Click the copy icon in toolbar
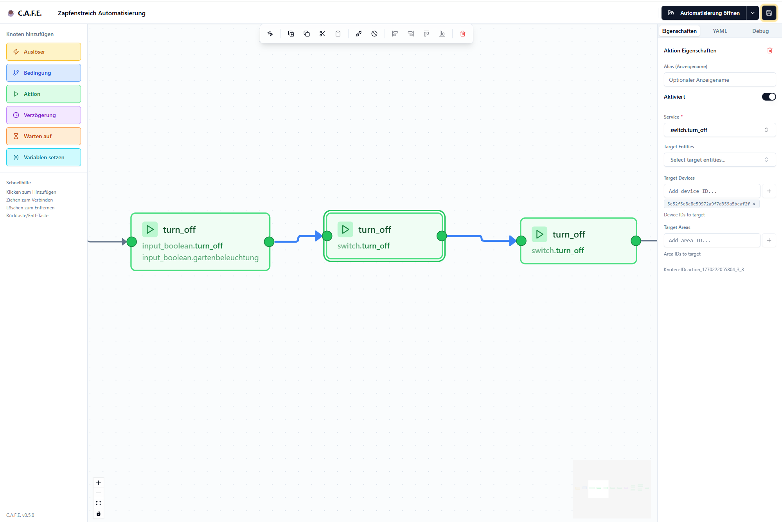The image size is (782, 522). 307,34
